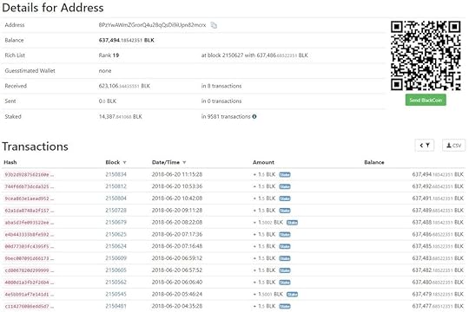Open block 2150834
Image resolution: width=469 pixels, height=312 pixels.
click(x=116, y=174)
